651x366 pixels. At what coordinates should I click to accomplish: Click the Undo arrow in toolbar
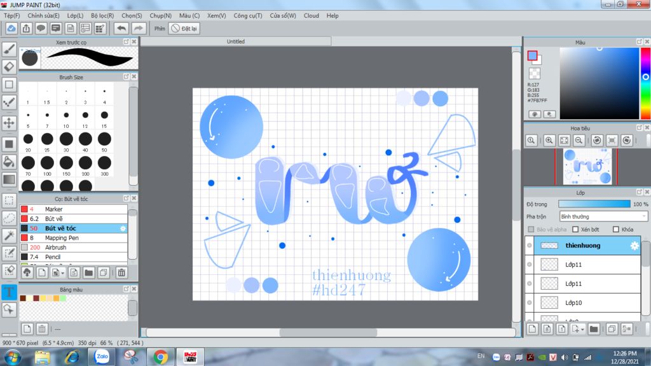(121, 28)
